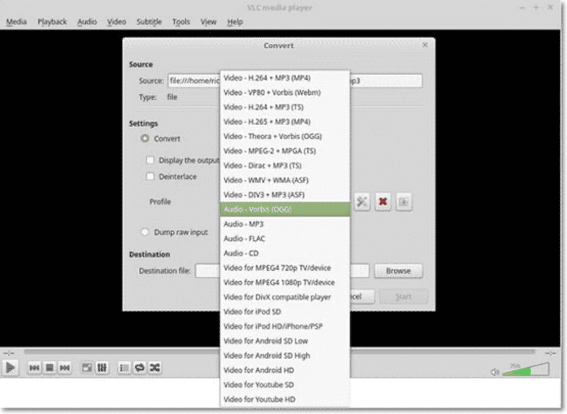The image size is (567, 414).
Task: Edit the selected profile with the wrench icon
Action: point(361,202)
